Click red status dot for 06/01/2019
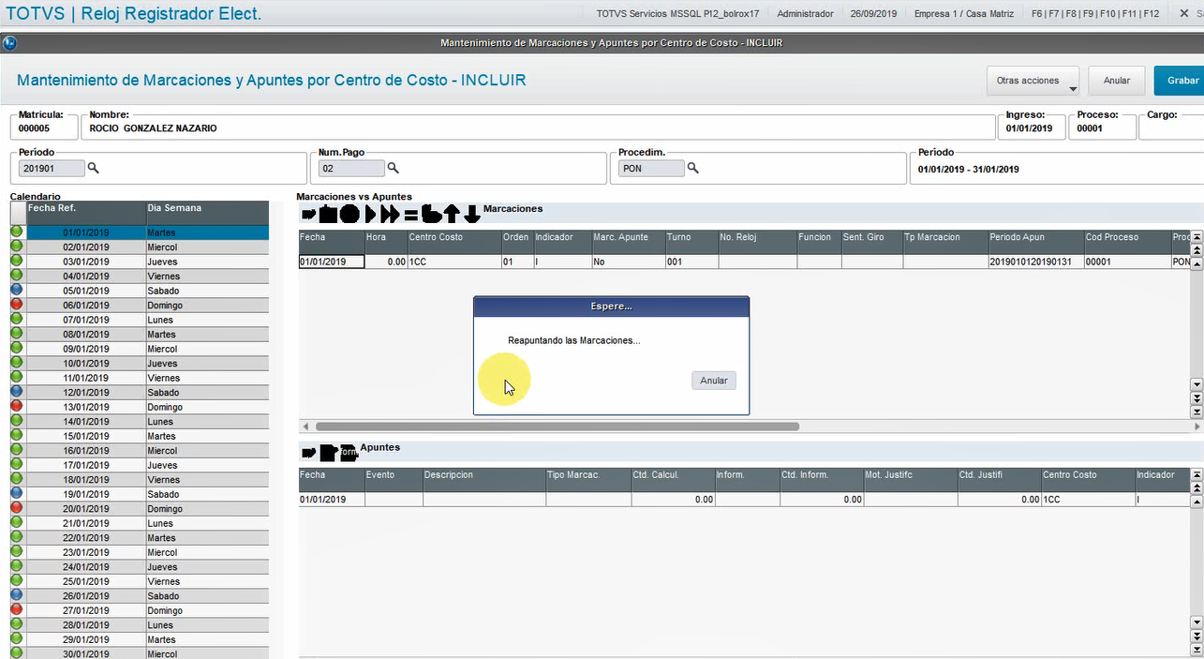The image size is (1204, 659). click(x=17, y=305)
